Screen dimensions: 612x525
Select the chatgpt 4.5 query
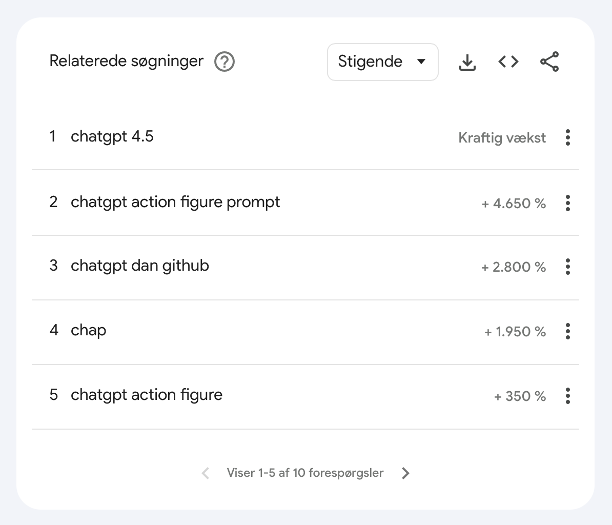coord(112,136)
